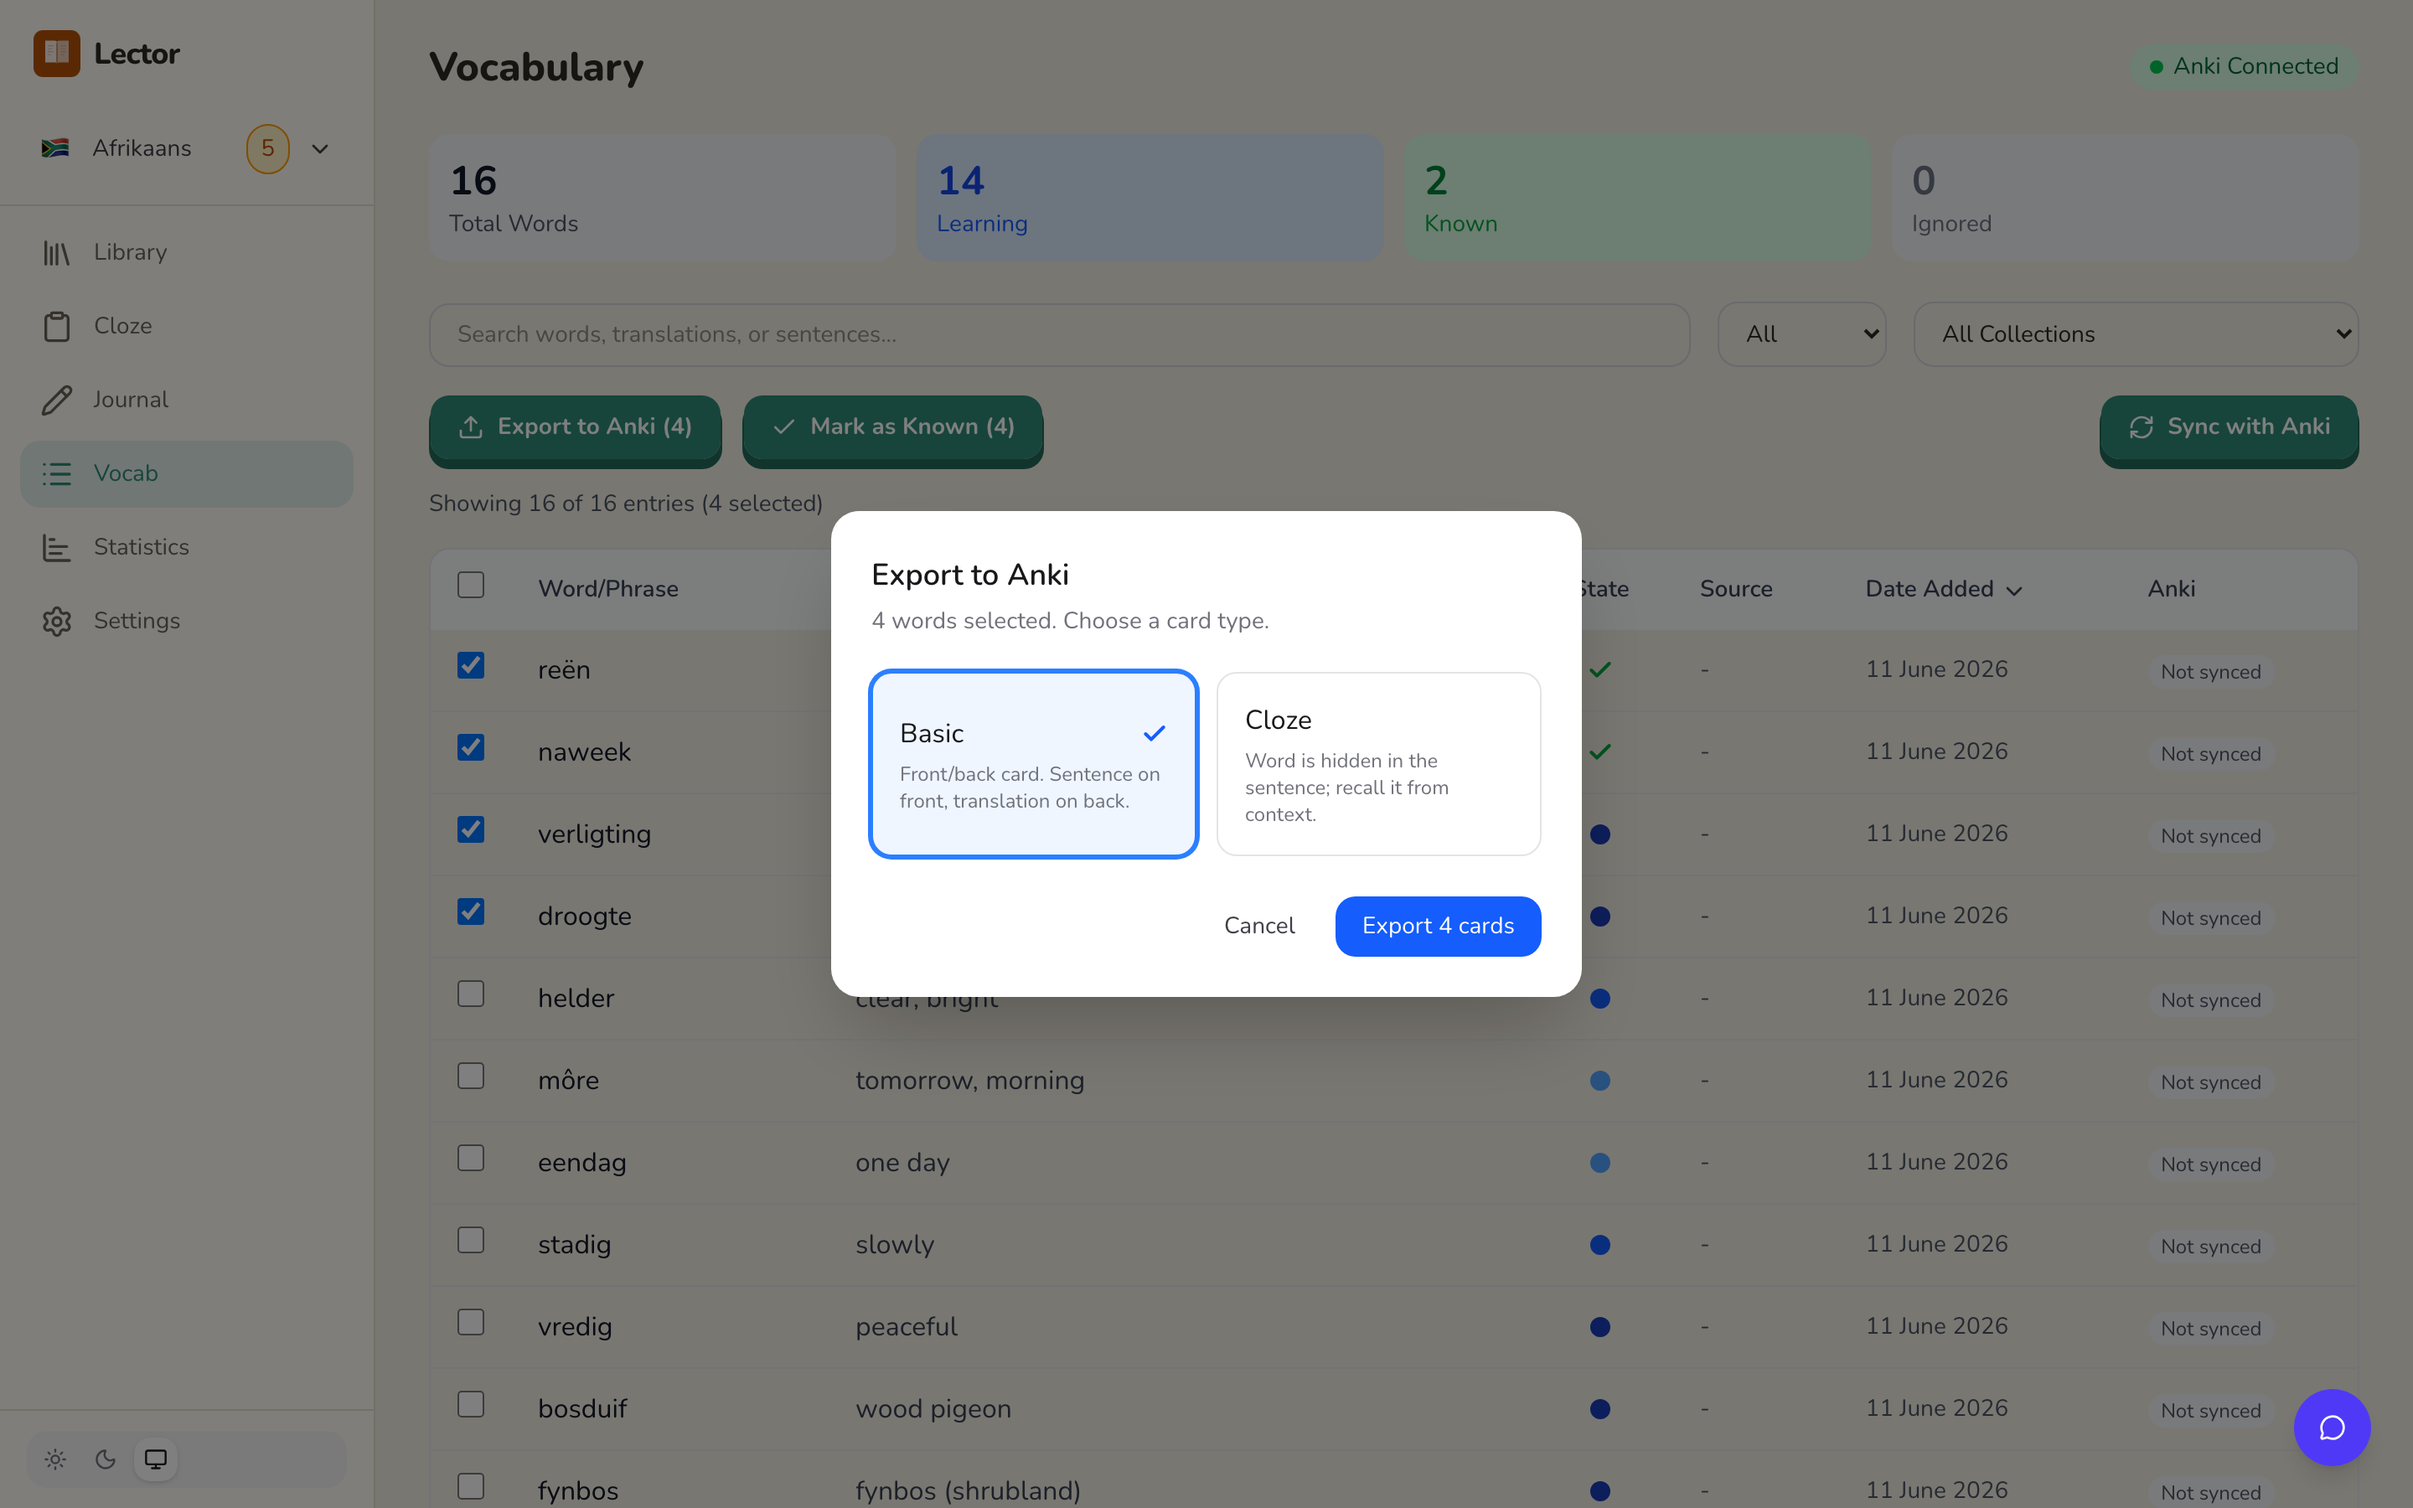The image size is (2413, 1508).
Task: Click the Sync with Anki button
Action: [x=2229, y=429]
